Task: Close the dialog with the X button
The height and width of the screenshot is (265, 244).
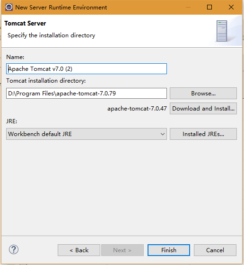Action: 231,7
